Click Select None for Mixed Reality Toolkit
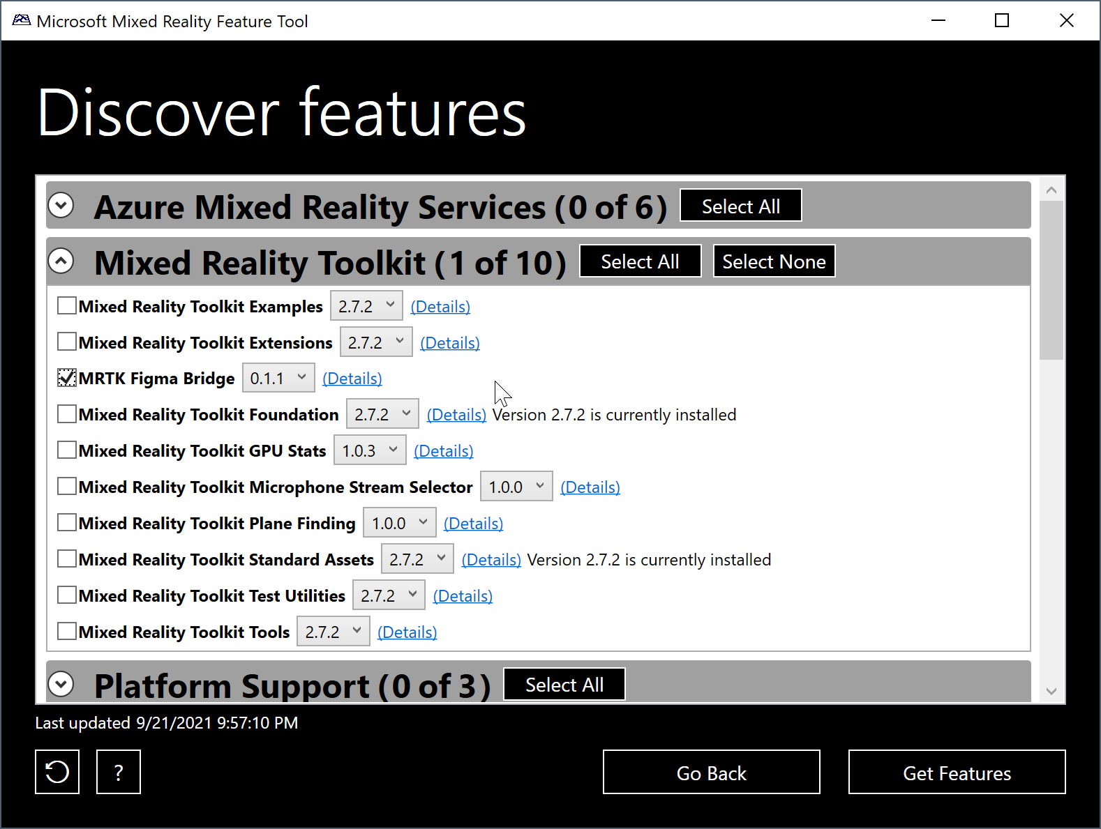1101x829 pixels. click(774, 261)
